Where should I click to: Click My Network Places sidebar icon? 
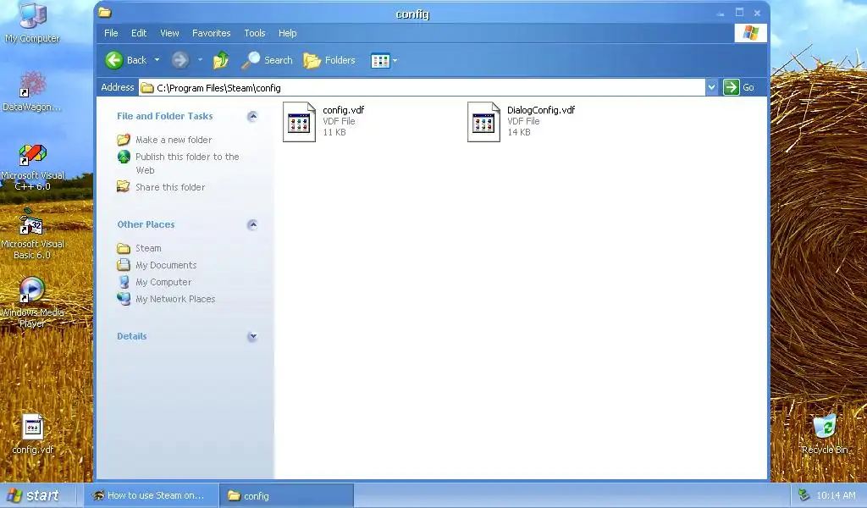pos(124,299)
